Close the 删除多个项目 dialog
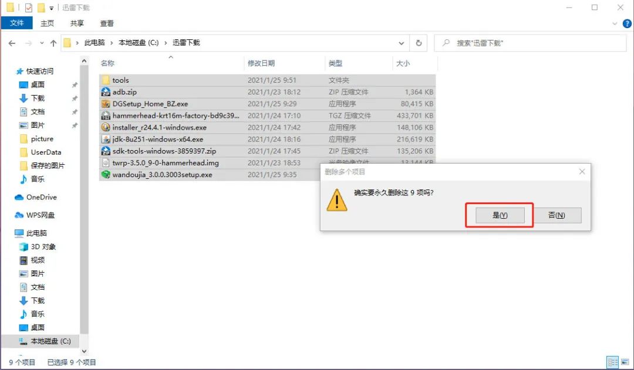 (x=582, y=172)
